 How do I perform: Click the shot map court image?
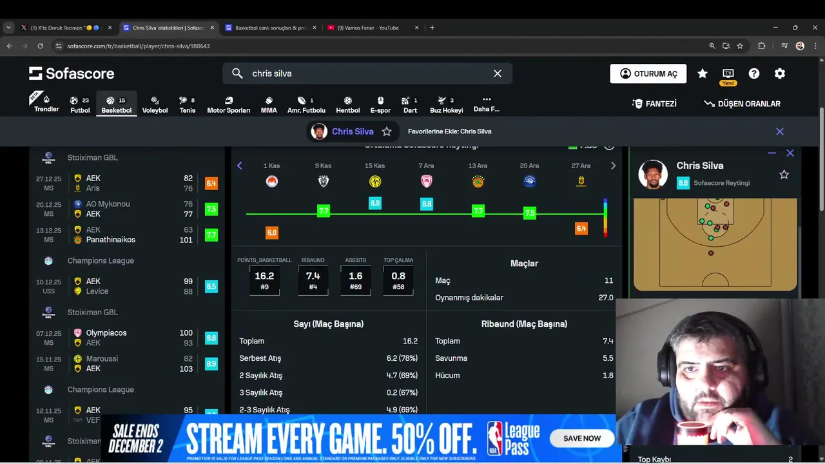pyautogui.click(x=715, y=245)
